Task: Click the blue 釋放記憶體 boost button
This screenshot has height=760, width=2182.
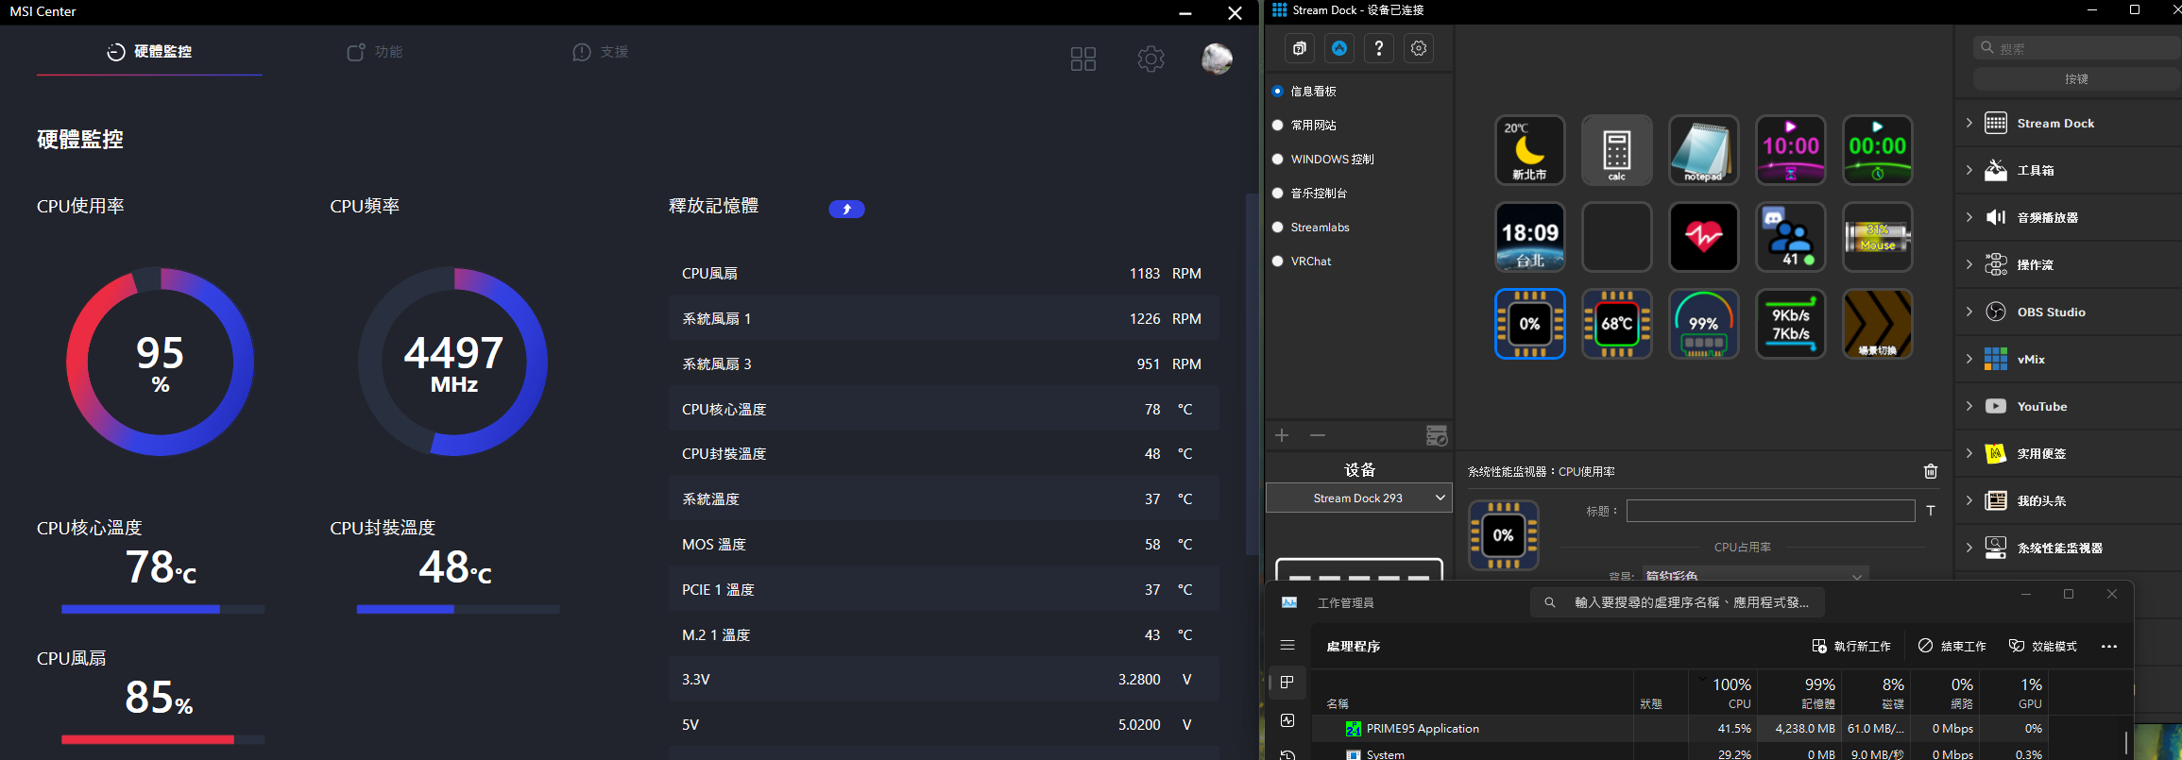Action: click(x=846, y=210)
